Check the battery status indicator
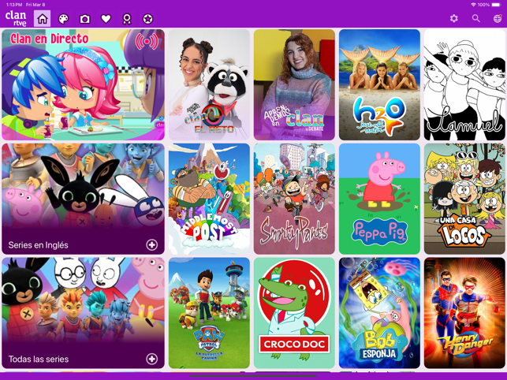 496,5
